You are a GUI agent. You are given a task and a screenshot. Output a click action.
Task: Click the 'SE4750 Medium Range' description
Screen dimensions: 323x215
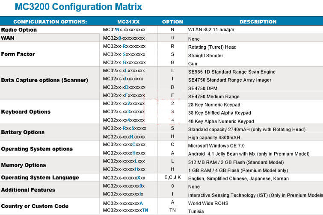pos(214,97)
